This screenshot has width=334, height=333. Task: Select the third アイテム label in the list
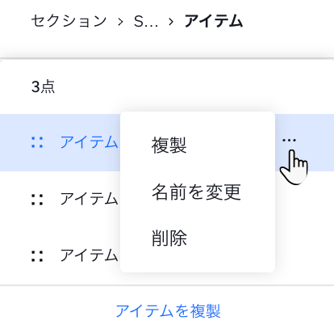pyautogui.click(x=89, y=255)
